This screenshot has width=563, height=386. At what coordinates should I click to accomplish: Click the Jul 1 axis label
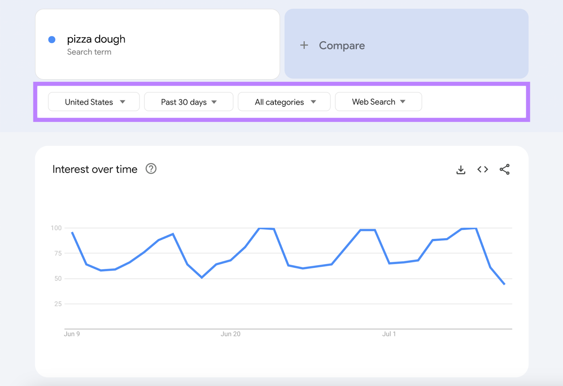click(x=389, y=334)
